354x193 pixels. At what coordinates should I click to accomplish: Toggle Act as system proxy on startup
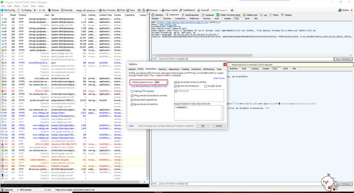tap(176, 82)
